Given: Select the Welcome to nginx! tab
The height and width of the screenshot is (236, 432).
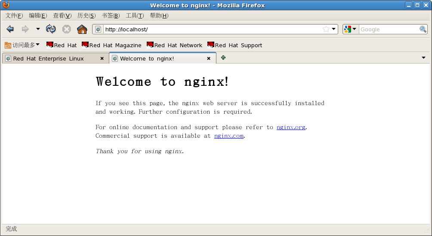Looking at the screenshot, I should (163, 58).
